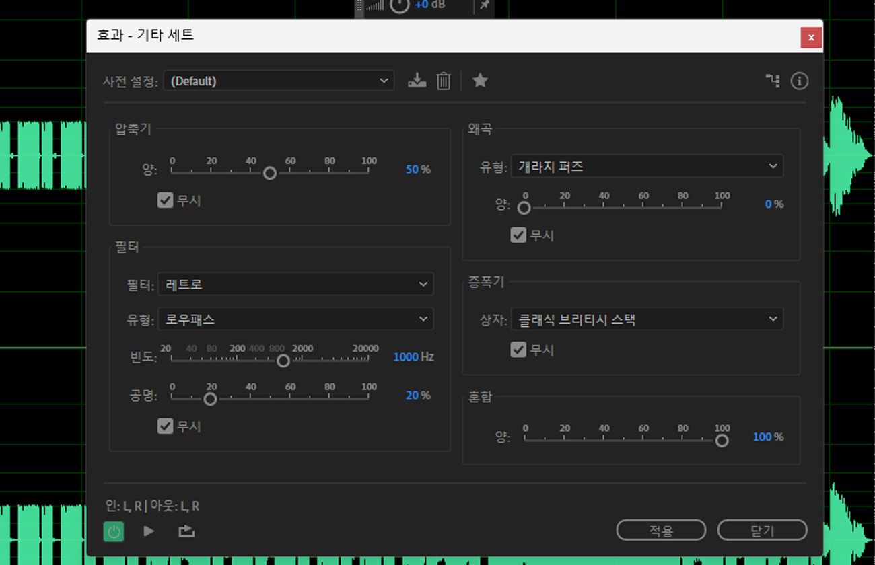Uncheck 무시 in the 압축기 section
Image resolution: width=875 pixels, height=565 pixels.
point(165,200)
